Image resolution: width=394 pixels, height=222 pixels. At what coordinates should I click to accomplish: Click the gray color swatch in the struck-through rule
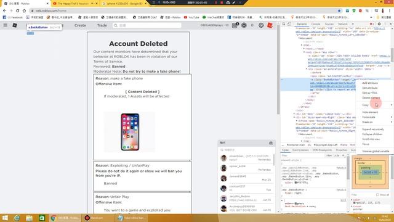click(x=295, y=203)
